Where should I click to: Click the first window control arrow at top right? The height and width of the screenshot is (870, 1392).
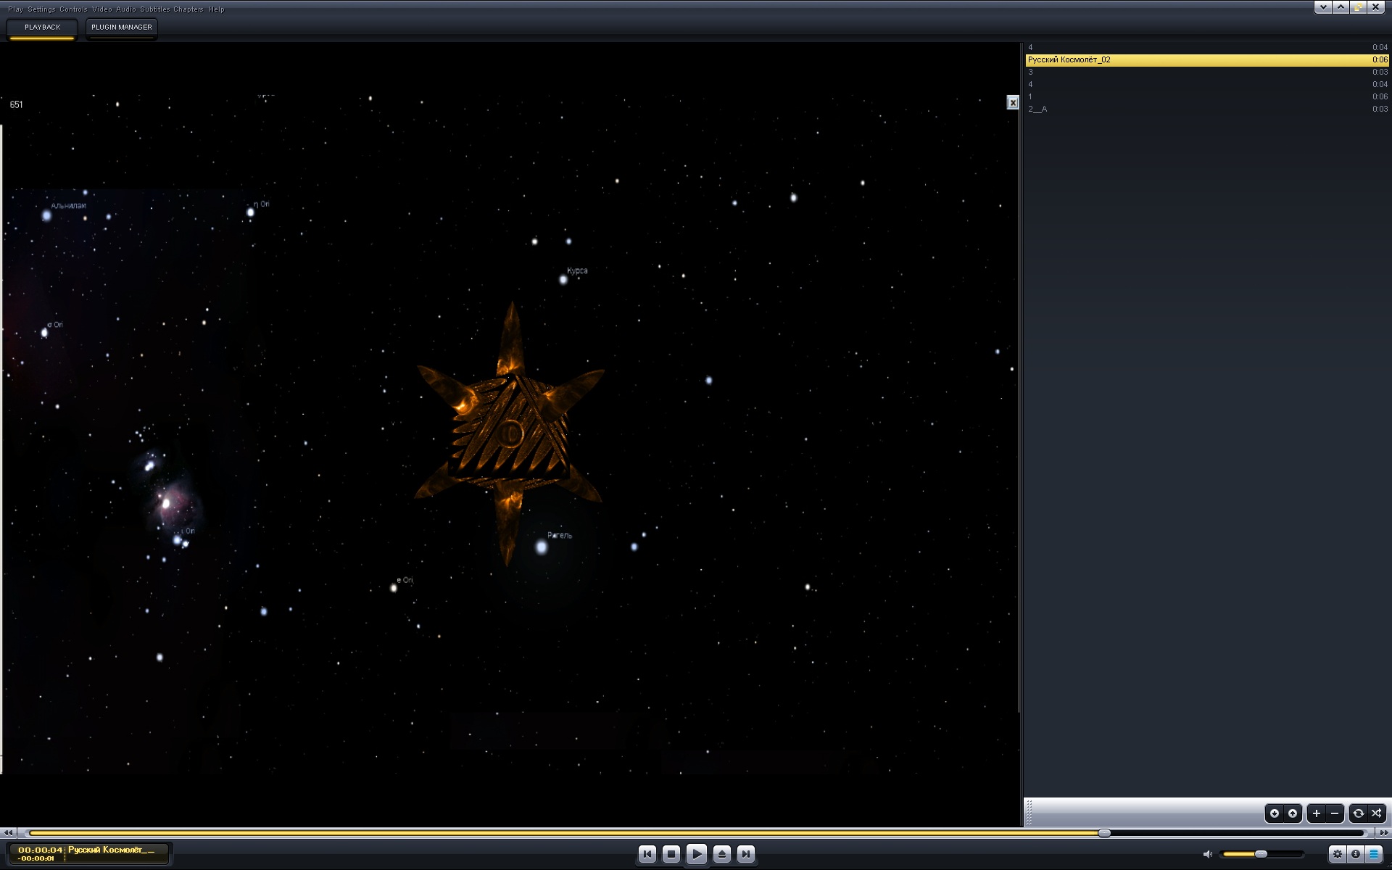pyautogui.click(x=1323, y=7)
